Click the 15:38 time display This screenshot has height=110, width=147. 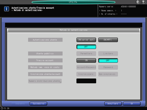7,108
